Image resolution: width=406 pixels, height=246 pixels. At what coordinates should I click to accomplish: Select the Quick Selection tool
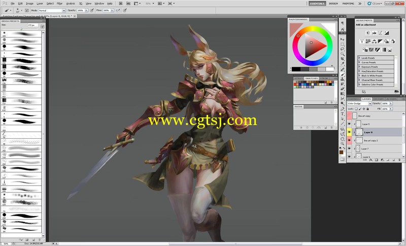point(342,54)
